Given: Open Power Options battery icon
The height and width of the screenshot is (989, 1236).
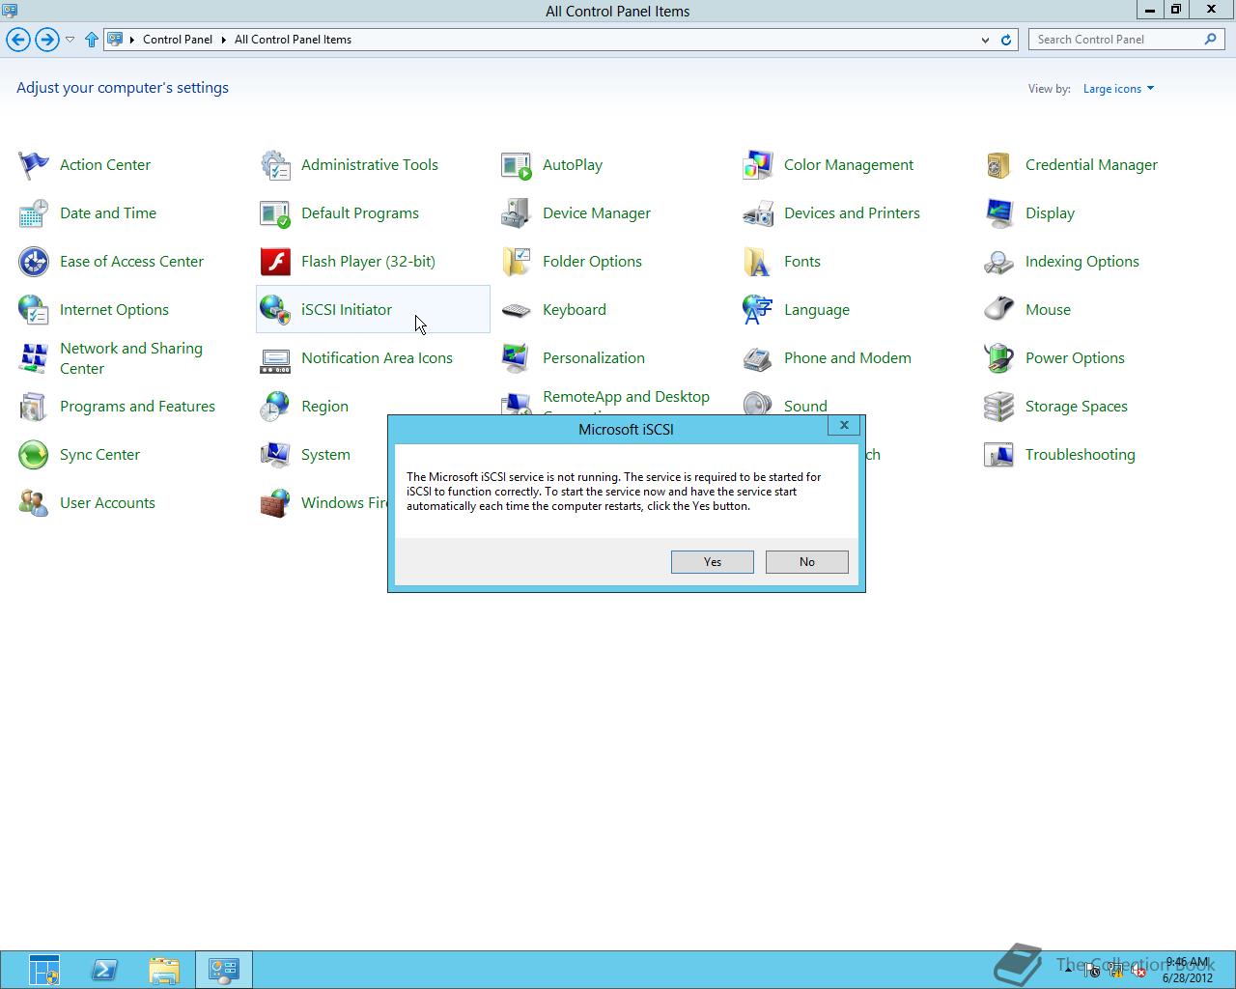Looking at the screenshot, I should (999, 358).
